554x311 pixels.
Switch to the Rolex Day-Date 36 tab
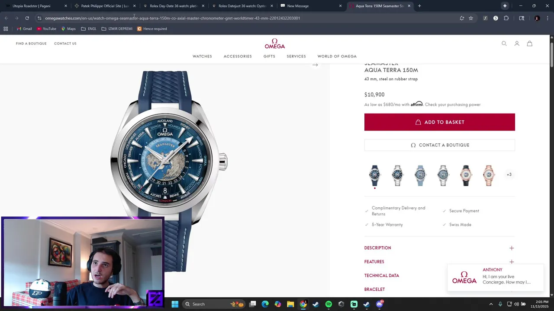pos(173,6)
